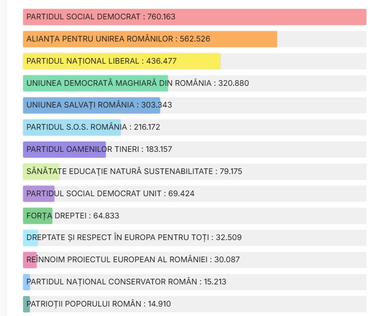Select the pink Reînnoim Proiectul European segment
380x316 pixels.
tap(30, 260)
